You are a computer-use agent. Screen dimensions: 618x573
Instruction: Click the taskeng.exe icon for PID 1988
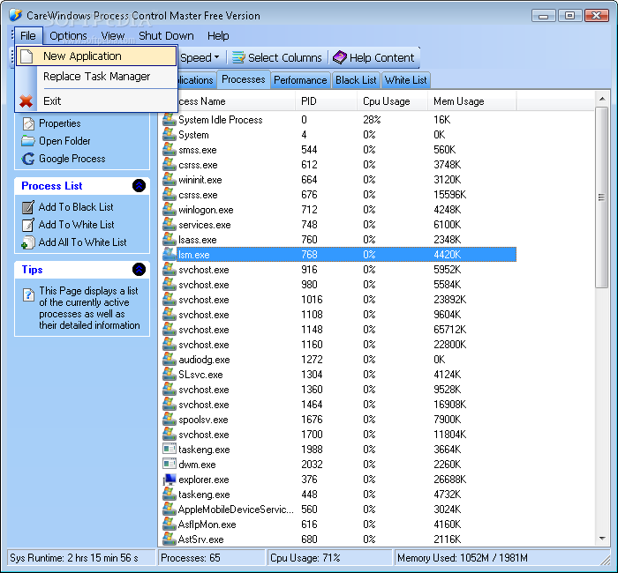170,449
